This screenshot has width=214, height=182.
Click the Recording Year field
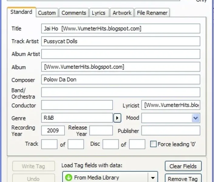point(53,130)
